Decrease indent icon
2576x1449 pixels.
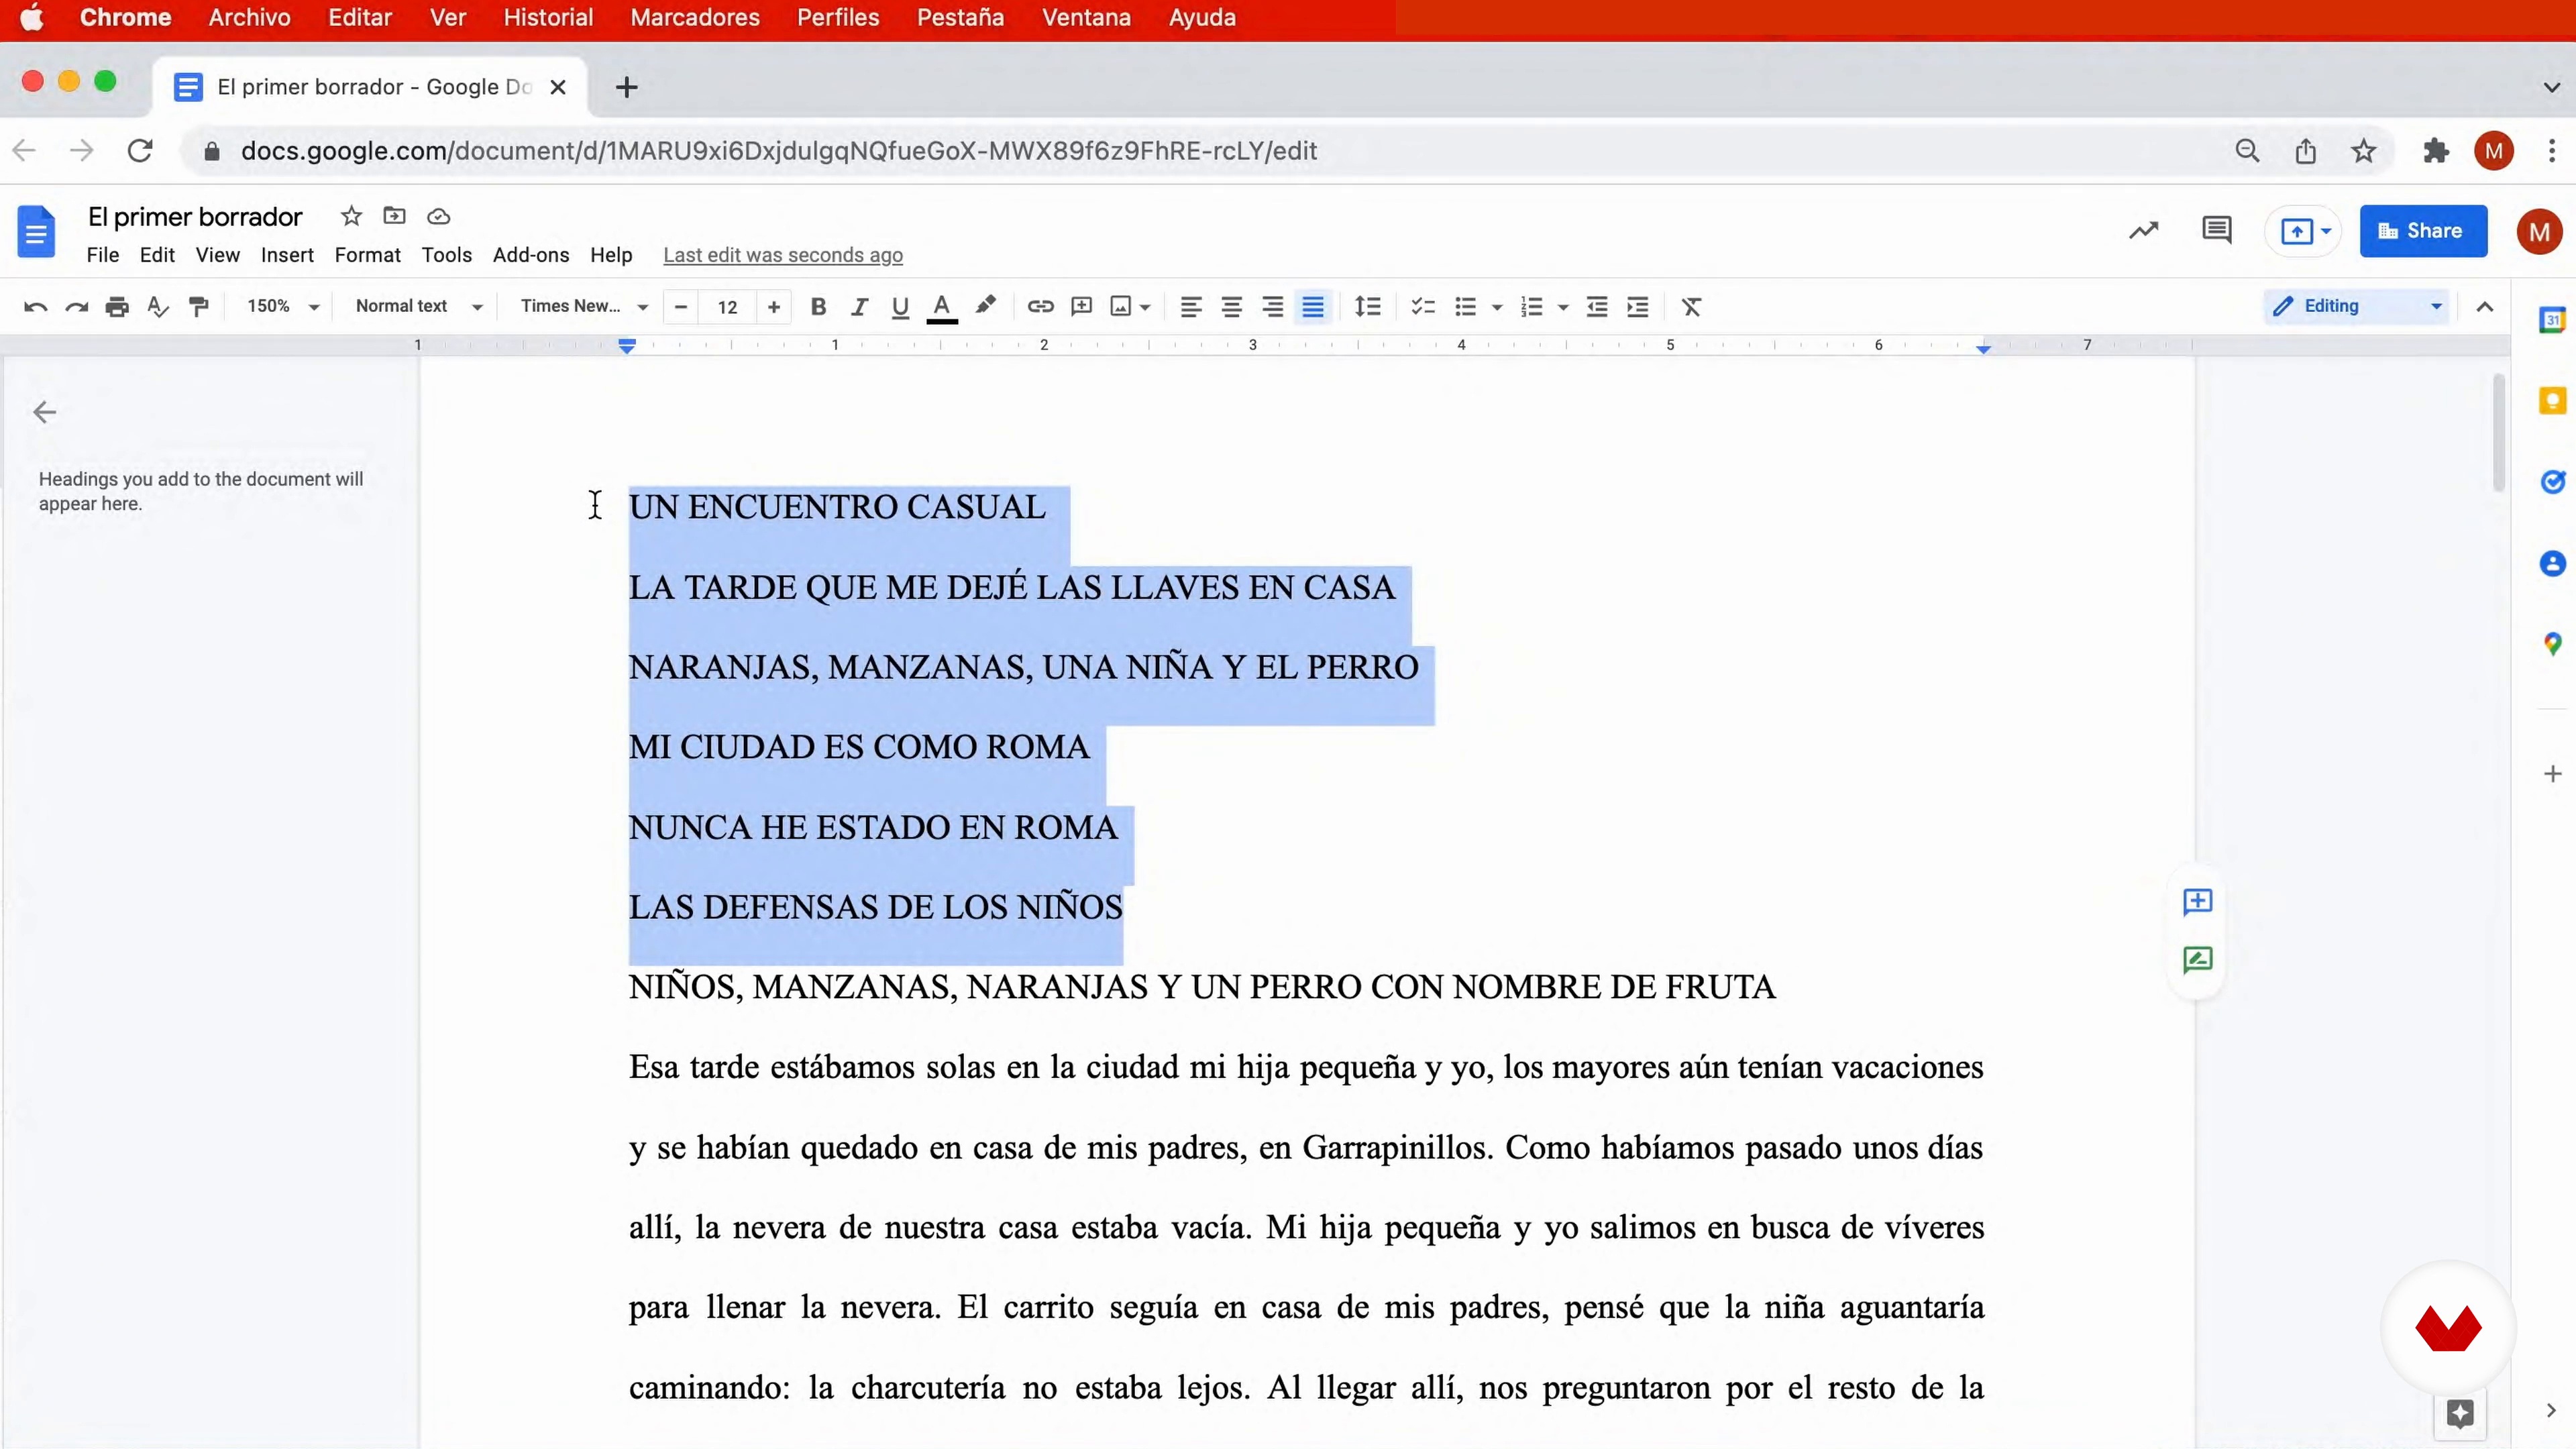(x=1597, y=306)
